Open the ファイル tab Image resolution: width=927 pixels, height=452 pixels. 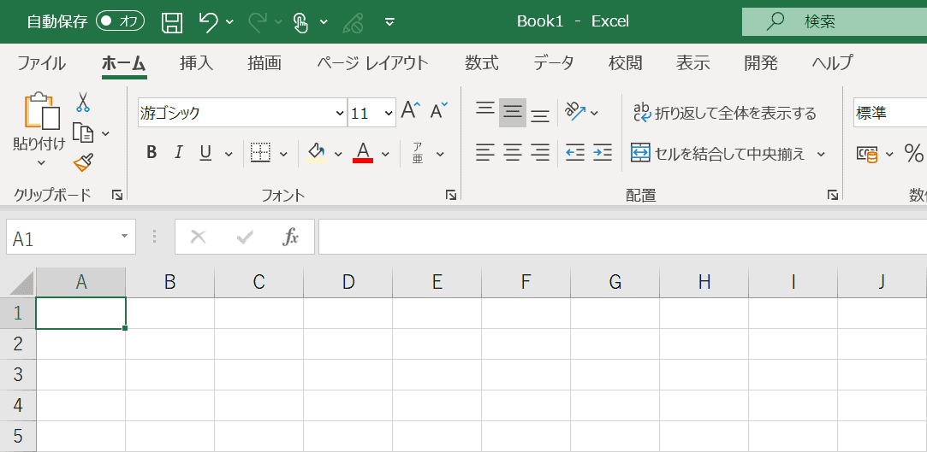click(x=41, y=62)
